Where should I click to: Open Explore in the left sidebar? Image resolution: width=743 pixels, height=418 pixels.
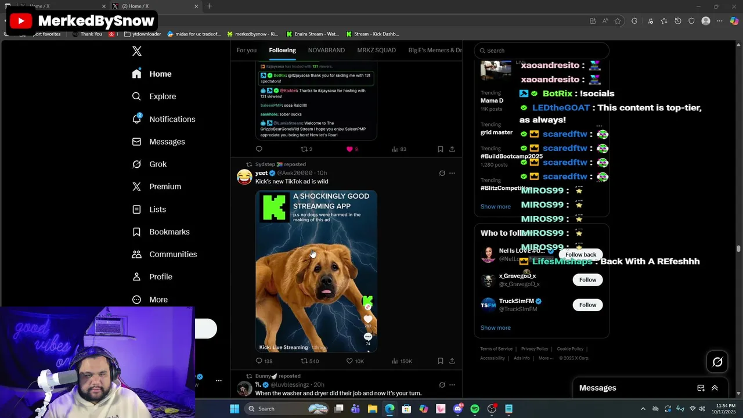(154, 96)
